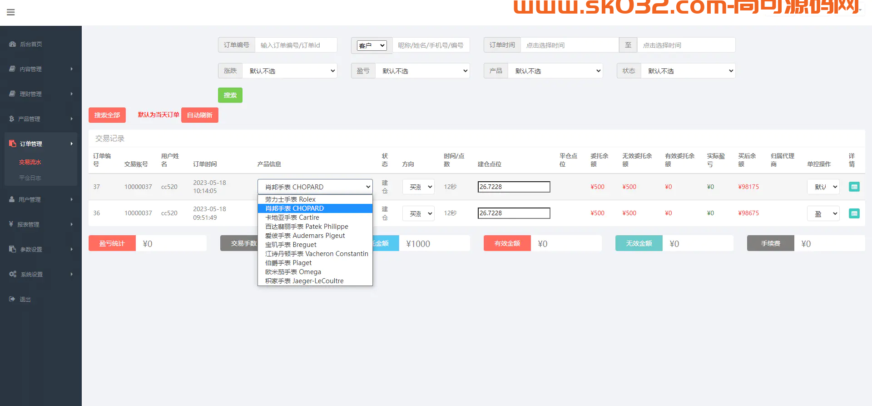Expand the 内容管理 sidebar menu
The height and width of the screenshot is (406, 872).
[41, 69]
